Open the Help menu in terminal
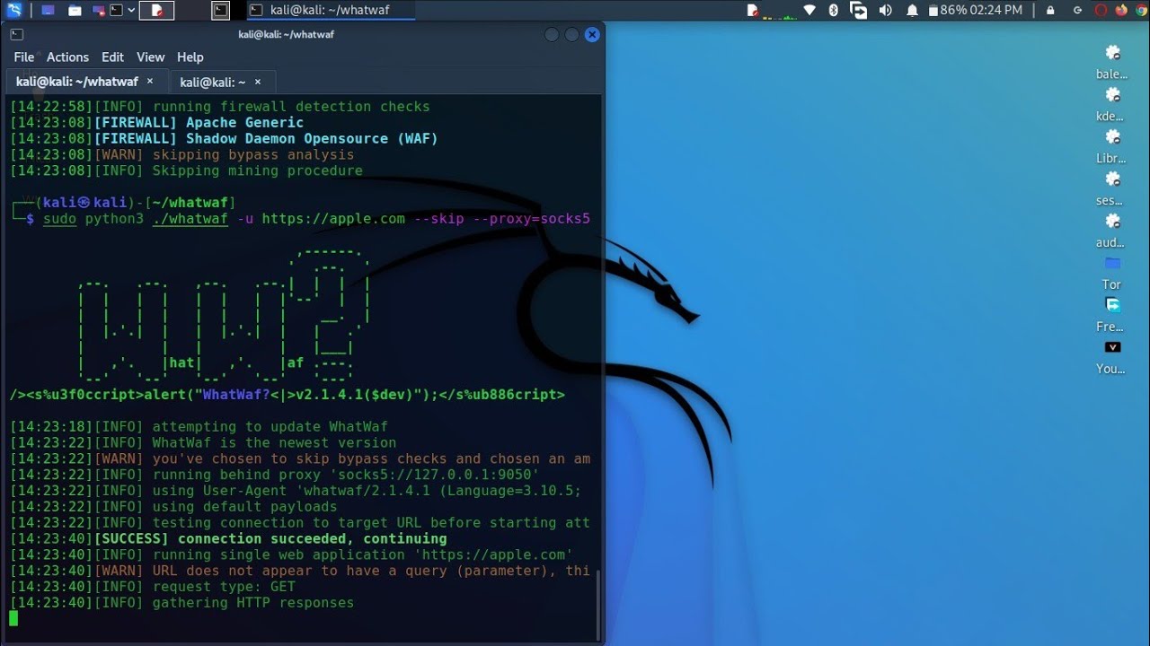Image resolution: width=1150 pixels, height=646 pixels. (190, 57)
